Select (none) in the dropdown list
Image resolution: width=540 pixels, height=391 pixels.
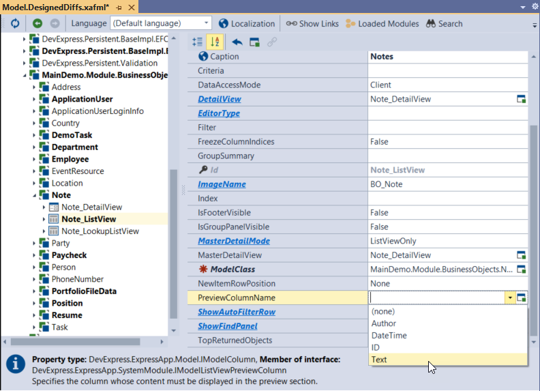coord(448,311)
